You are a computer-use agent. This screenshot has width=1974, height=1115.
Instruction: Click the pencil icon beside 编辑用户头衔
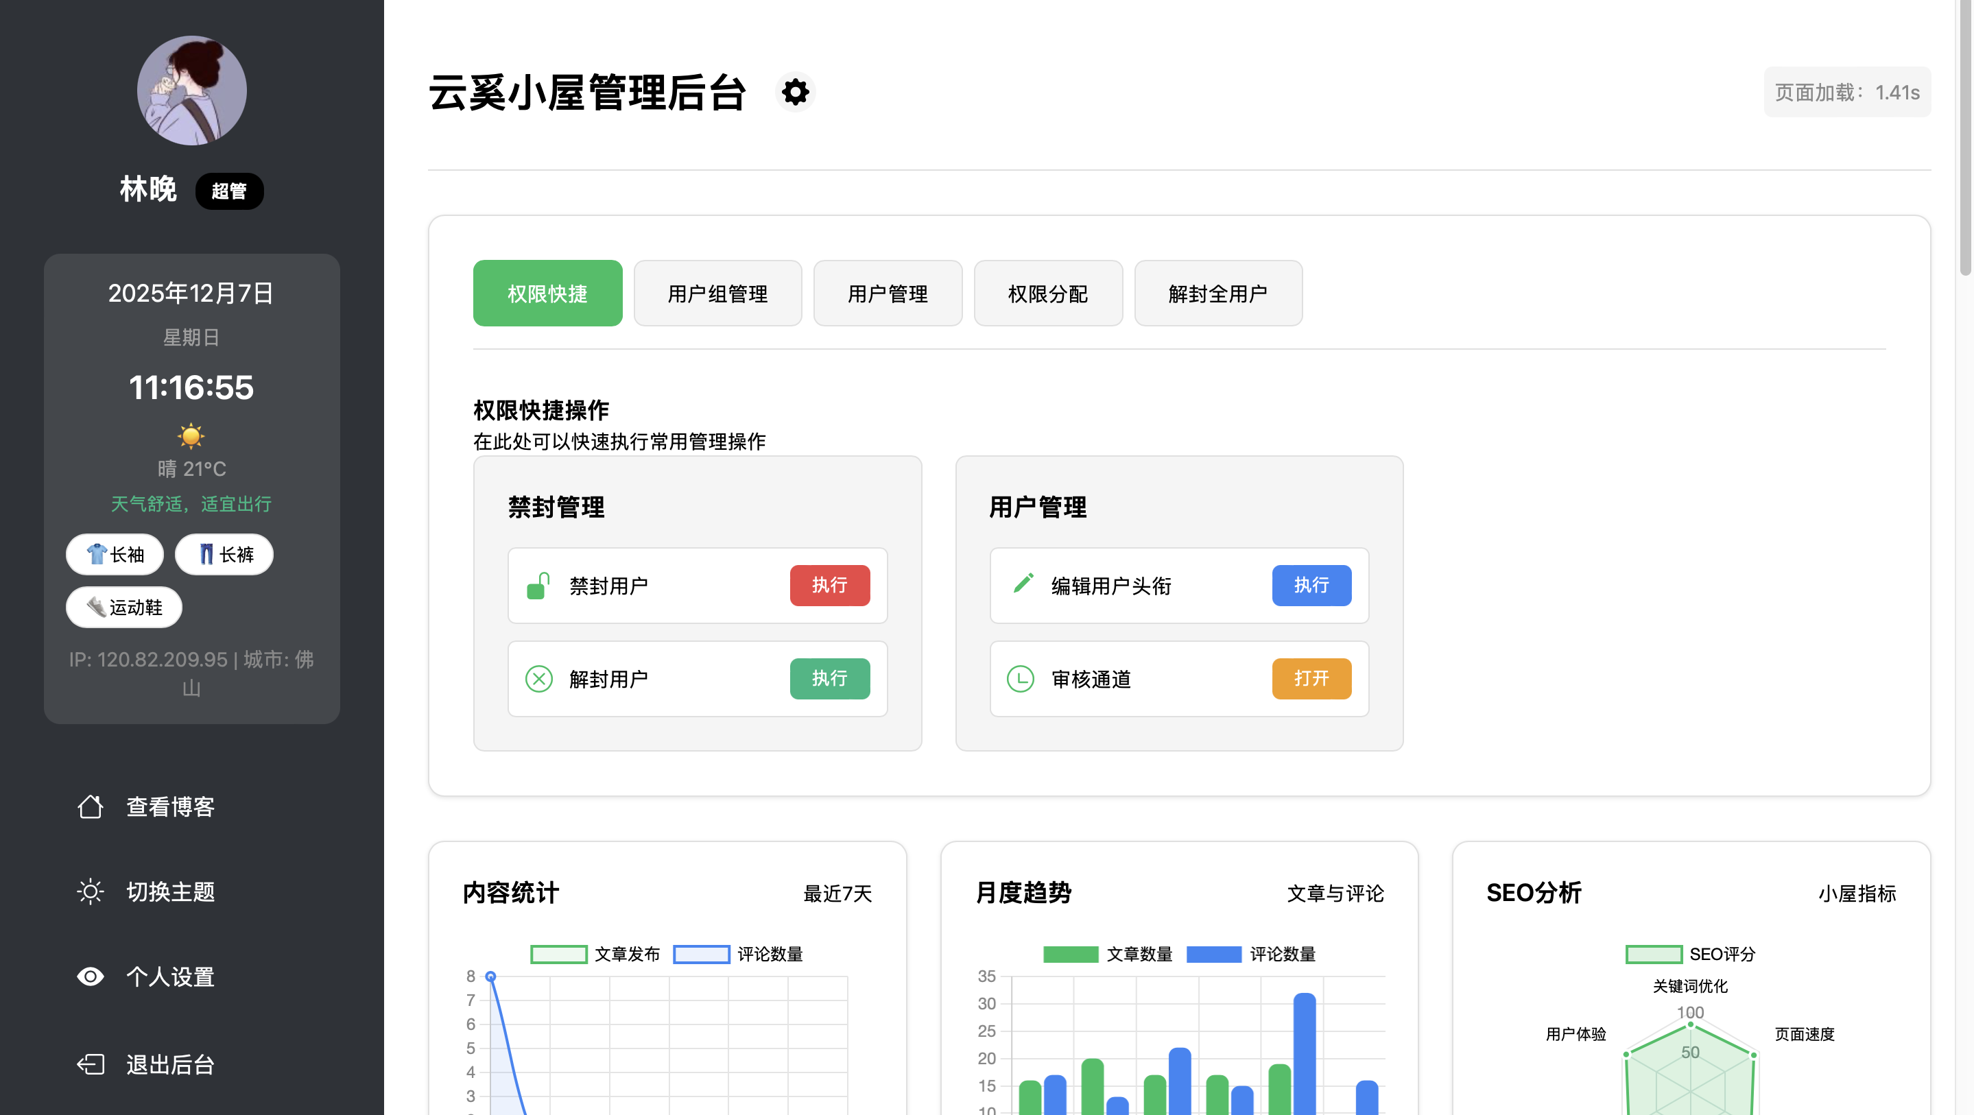(1022, 584)
